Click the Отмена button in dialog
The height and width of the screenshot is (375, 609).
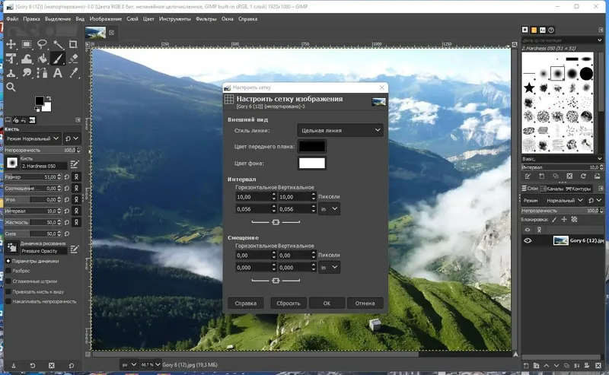(x=365, y=303)
